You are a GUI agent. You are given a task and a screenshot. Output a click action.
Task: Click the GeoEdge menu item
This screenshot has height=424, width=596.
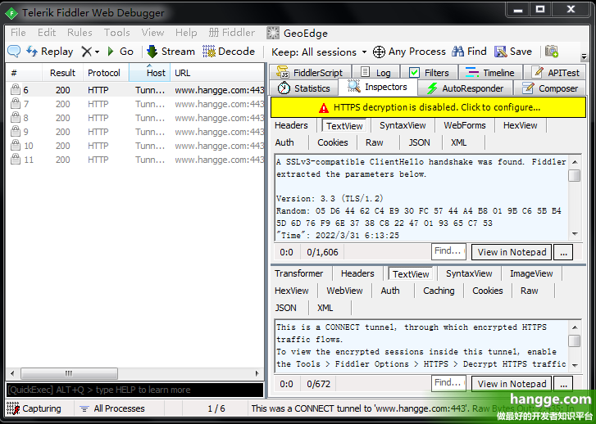298,33
